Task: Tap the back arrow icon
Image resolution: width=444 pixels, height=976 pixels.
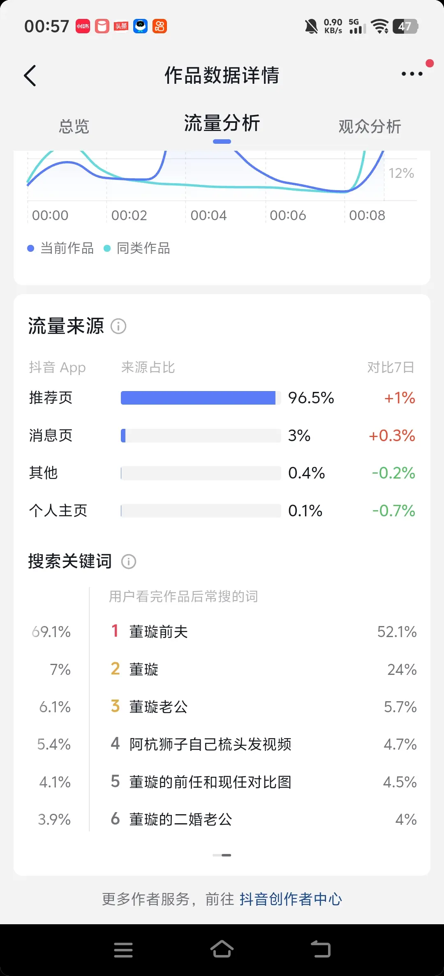Action: (x=30, y=76)
